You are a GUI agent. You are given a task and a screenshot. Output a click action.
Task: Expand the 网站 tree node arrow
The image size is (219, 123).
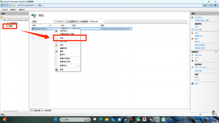pos(5,26)
